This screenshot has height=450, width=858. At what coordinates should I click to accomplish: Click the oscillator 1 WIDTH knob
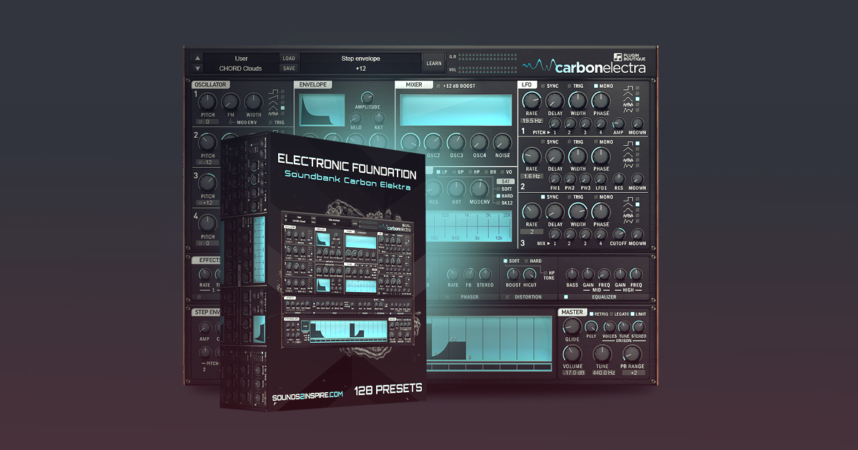(254, 101)
